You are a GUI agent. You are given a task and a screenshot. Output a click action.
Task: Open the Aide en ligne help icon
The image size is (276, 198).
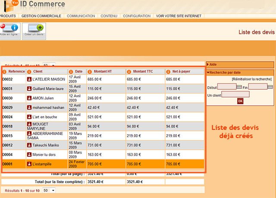tap(10, 31)
